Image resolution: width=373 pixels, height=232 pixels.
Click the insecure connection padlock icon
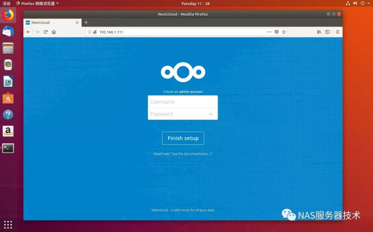pyautogui.click(x=95, y=32)
